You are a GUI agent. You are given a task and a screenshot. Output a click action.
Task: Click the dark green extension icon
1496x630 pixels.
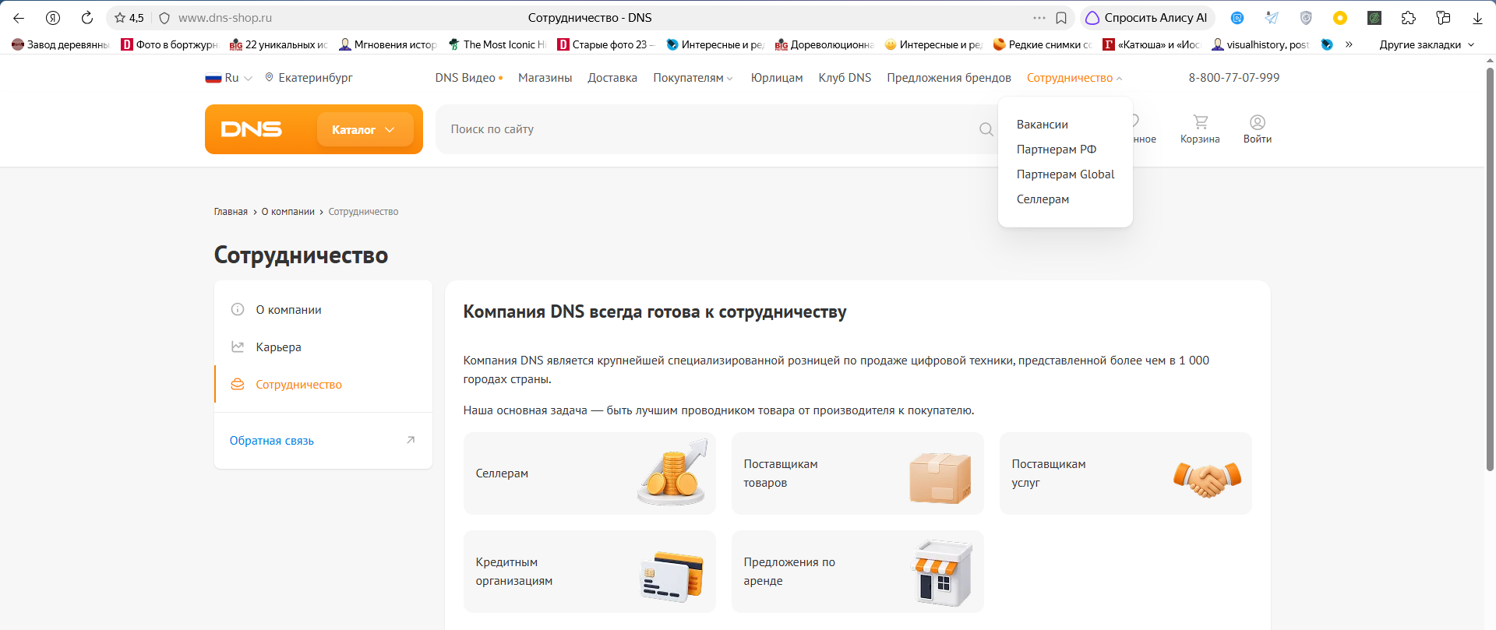click(x=1374, y=18)
